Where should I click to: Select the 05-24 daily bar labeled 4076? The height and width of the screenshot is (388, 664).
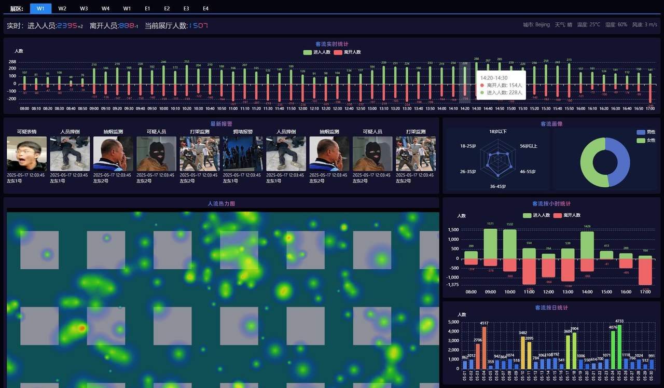(613, 350)
